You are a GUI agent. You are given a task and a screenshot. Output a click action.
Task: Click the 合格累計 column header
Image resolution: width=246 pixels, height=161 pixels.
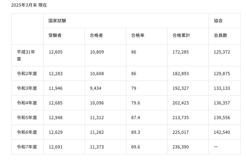coord(181,35)
